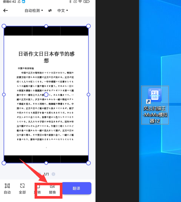The height and width of the screenshot is (202, 181).
Task: Select the 全部 full-area crop option
Action: tap(22, 189)
